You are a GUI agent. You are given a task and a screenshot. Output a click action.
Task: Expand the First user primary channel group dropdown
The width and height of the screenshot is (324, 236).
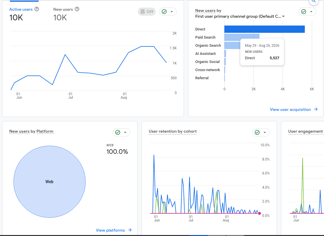(283, 17)
